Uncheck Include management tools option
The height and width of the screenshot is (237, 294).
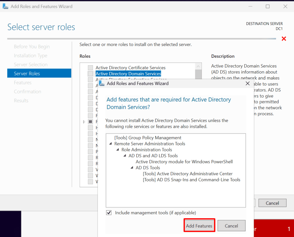coord(109,213)
